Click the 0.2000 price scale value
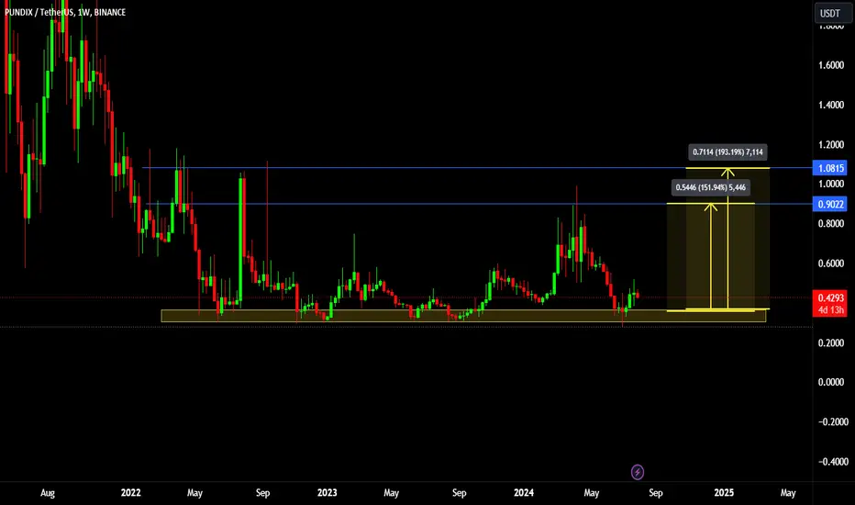 (831, 342)
